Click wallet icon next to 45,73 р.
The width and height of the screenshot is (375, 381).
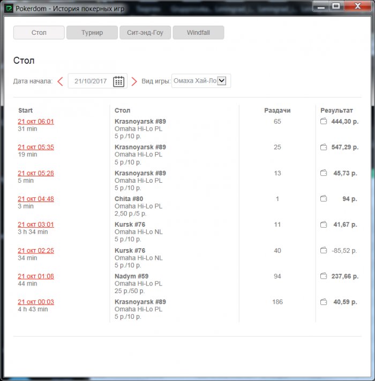[x=324, y=173]
